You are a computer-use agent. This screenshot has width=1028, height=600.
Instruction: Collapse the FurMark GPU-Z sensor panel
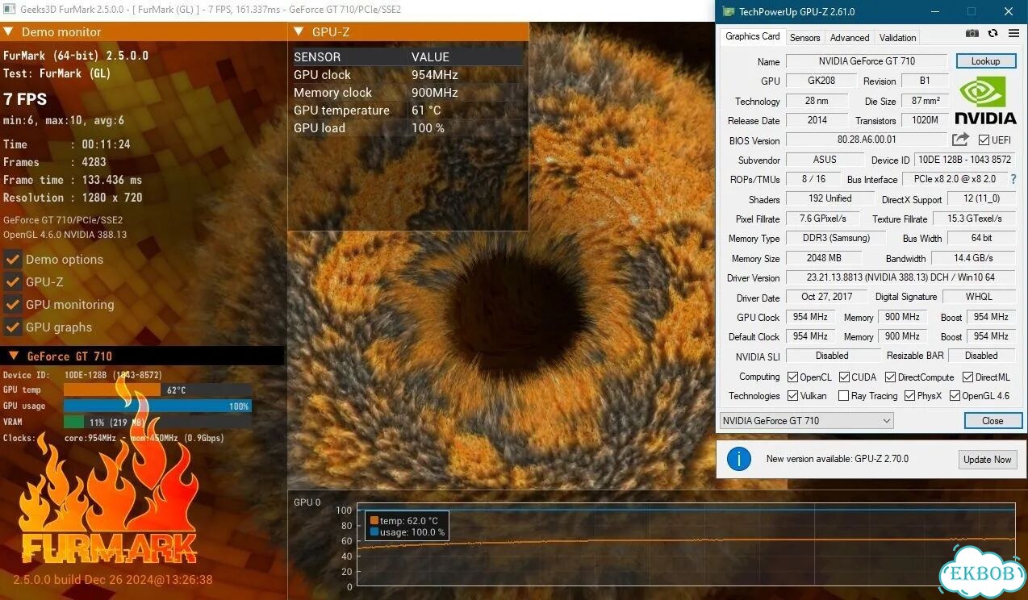(x=299, y=32)
